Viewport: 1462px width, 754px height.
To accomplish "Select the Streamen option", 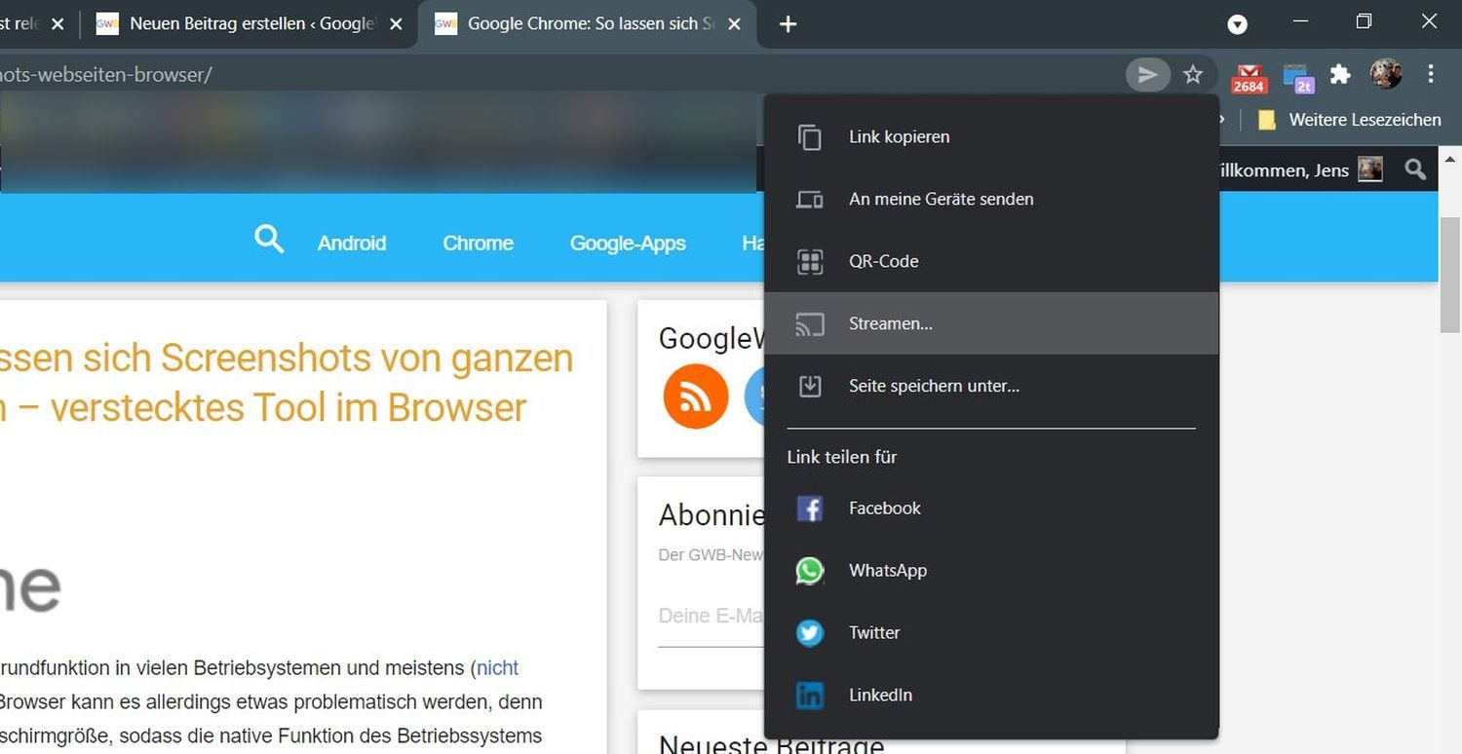I will tap(890, 324).
